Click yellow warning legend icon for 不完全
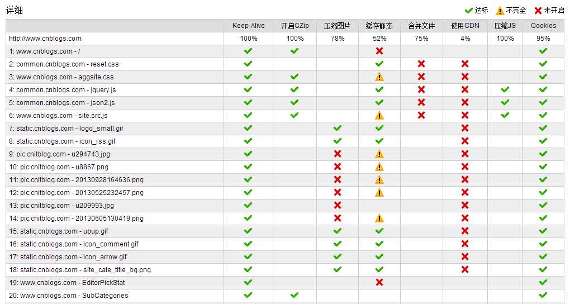The image size is (570, 304). point(500,11)
